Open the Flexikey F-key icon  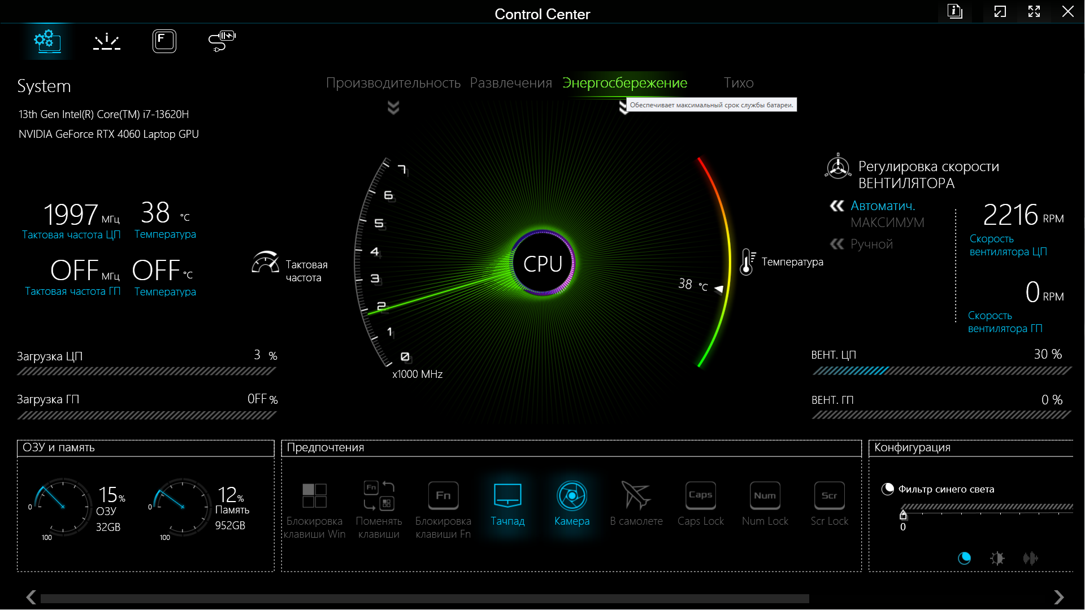[x=164, y=41]
